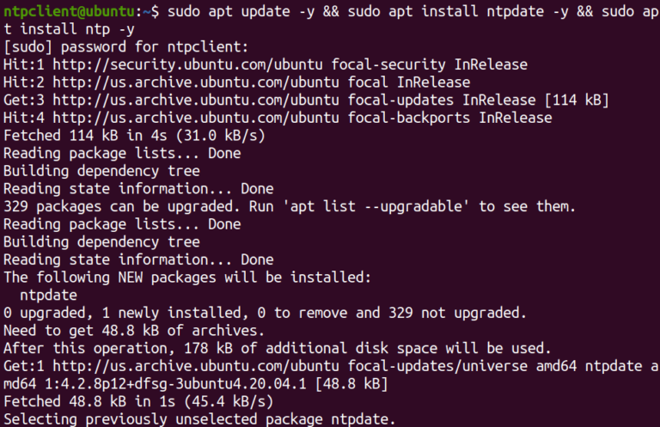Click the 'sudo apt update -y' command text

(241, 12)
